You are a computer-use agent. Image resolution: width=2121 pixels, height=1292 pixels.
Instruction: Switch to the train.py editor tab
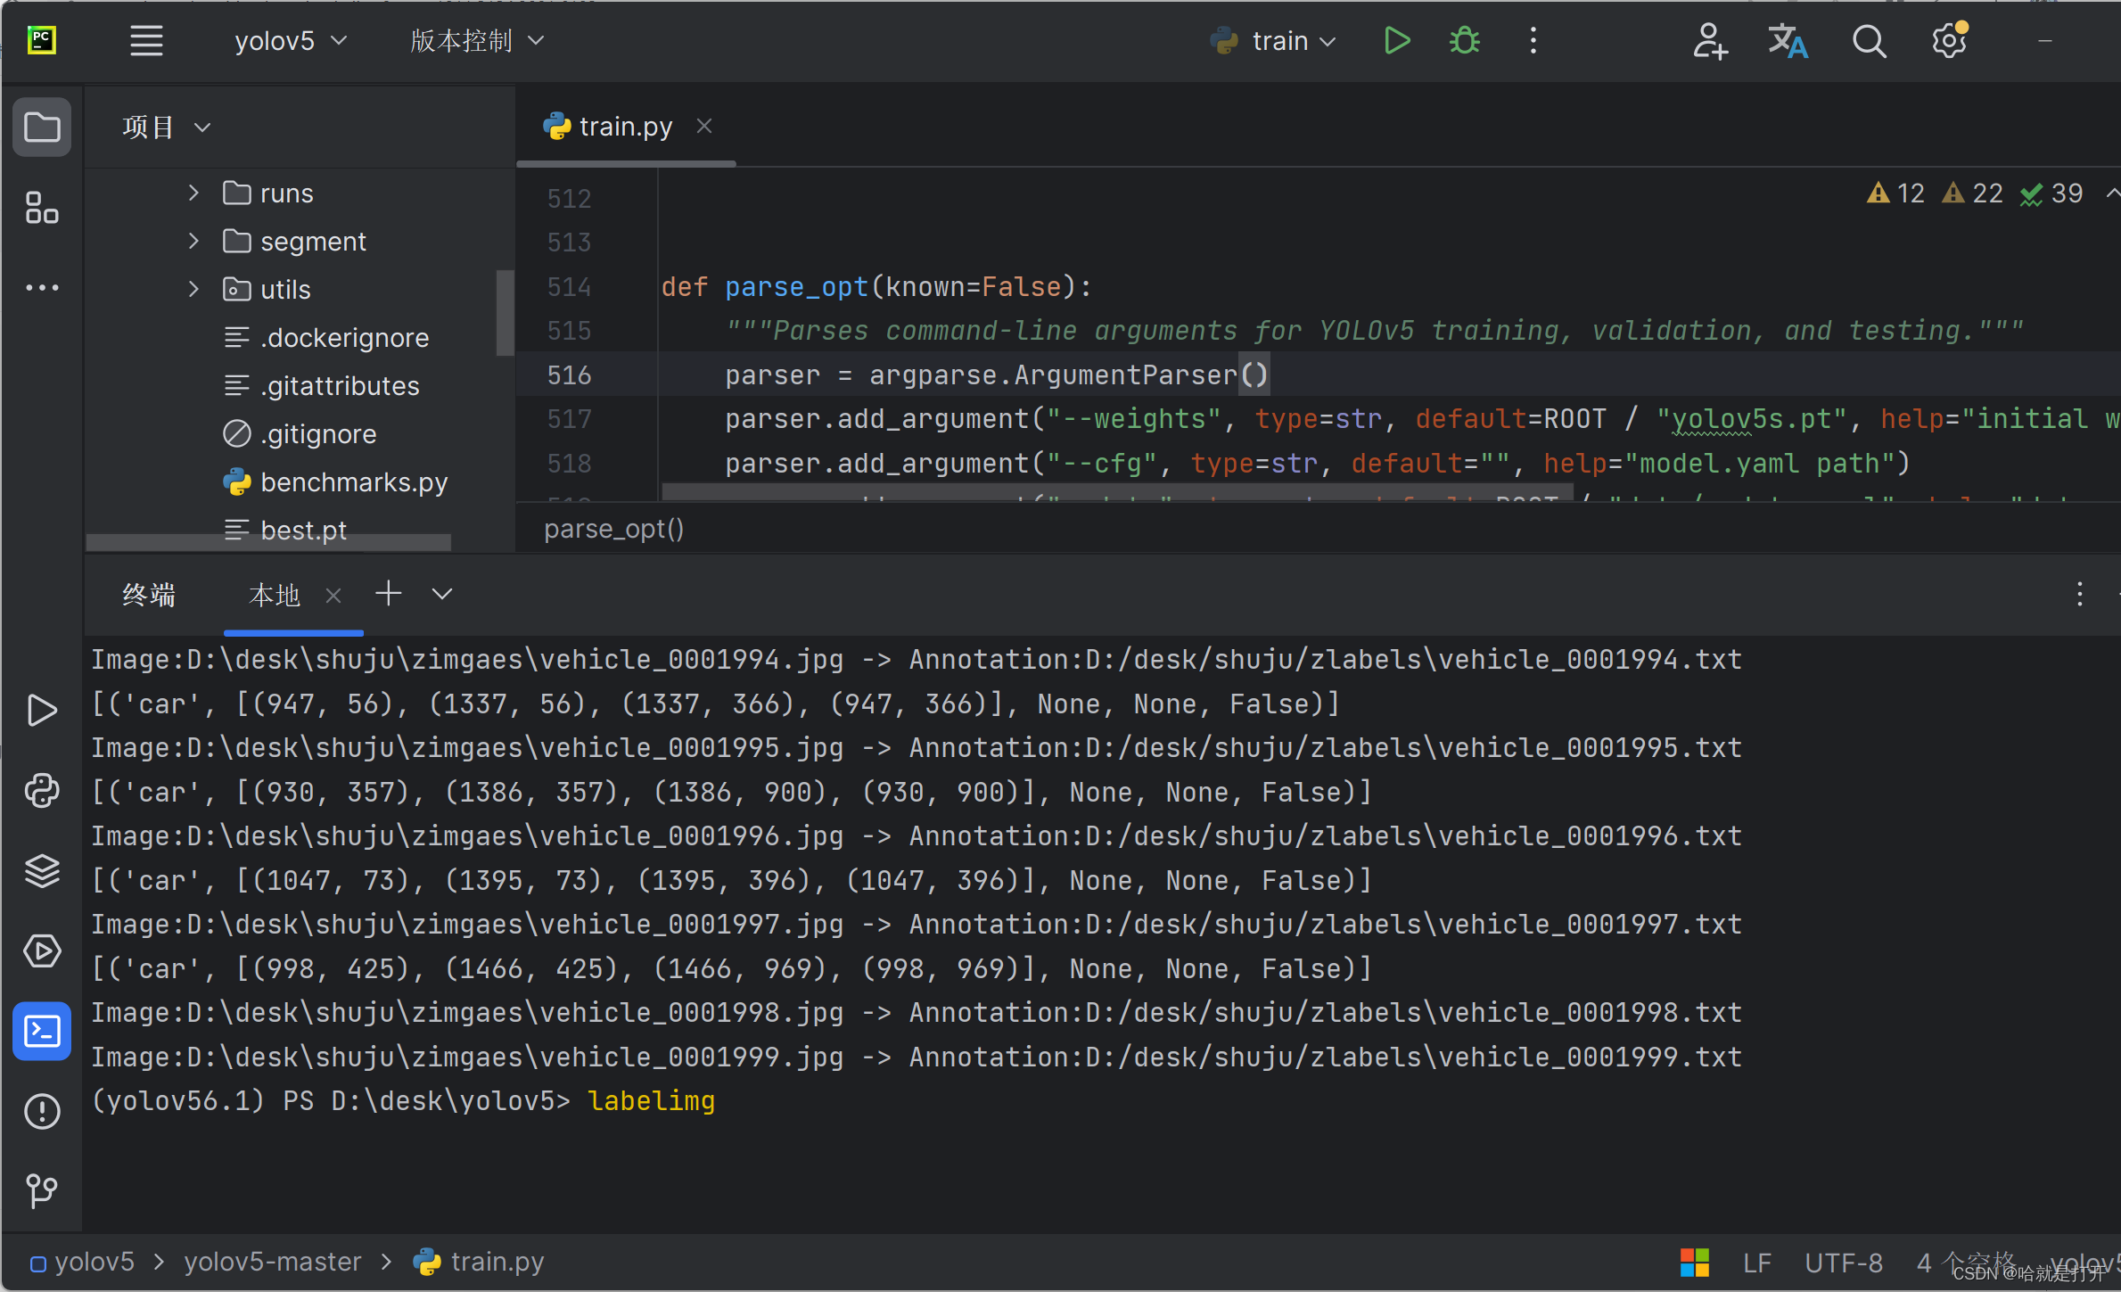point(625,127)
